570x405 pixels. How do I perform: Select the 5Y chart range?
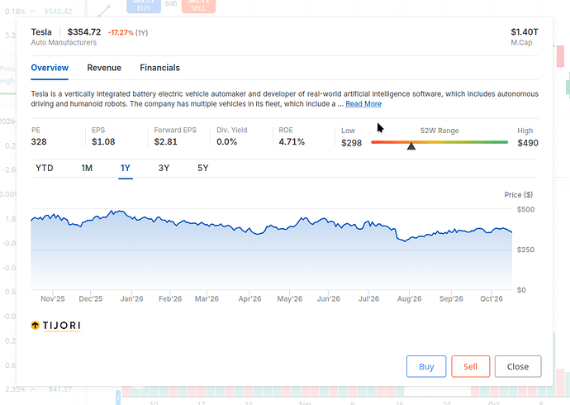point(203,168)
